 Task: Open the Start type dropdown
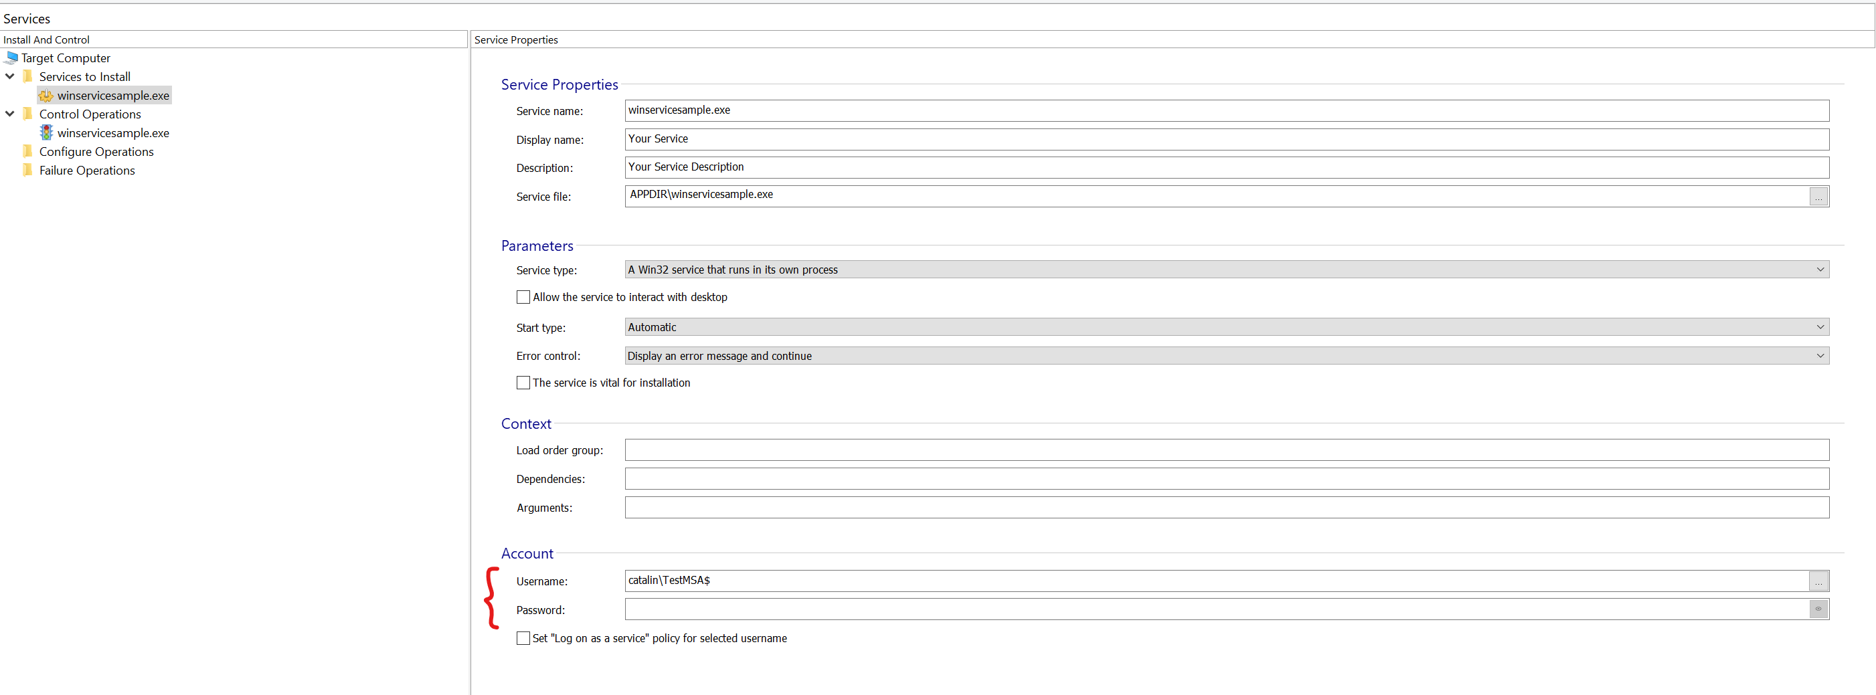[1820, 328]
